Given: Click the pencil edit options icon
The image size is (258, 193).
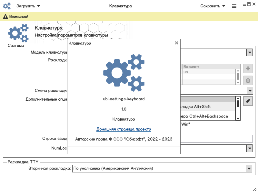Looking at the screenshot, I should pyautogui.click(x=248, y=101).
